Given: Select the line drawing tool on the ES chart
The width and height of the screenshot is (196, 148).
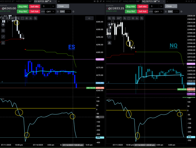Looking at the screenshot, I should click(x=3, y=37).
